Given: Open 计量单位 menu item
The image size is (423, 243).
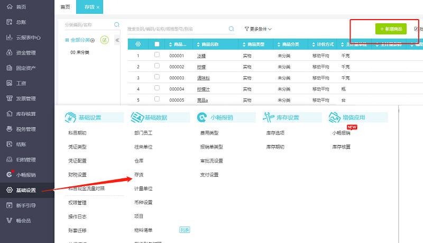Looking at the screenshot, I should pyautogui.click(x=143, y=188).
